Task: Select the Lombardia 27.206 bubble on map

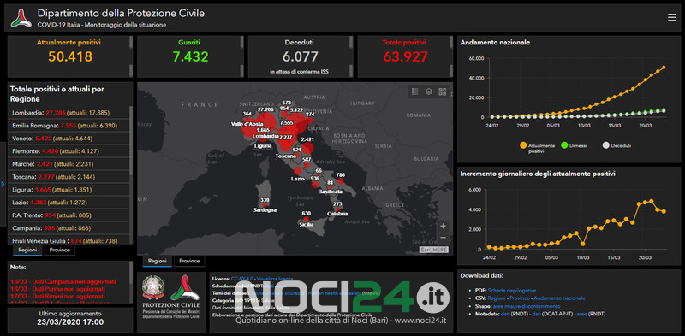Action: coord(265,123)
